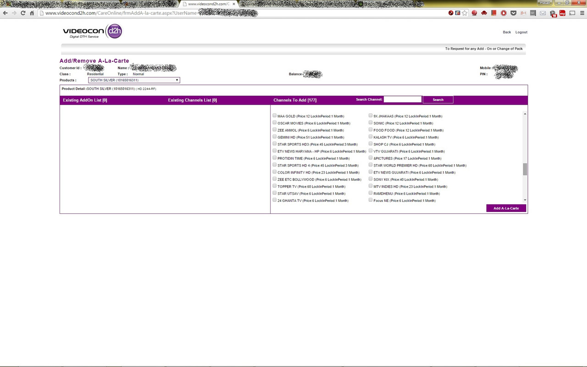This screenshot has height=367, width=587.
Task: Check the 9X JHAKAAS channel box
Action: click(371, 116)
